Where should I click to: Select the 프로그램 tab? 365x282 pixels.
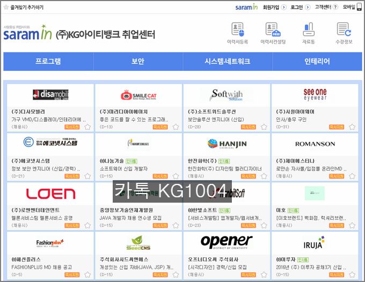click(x=48, y=61)
